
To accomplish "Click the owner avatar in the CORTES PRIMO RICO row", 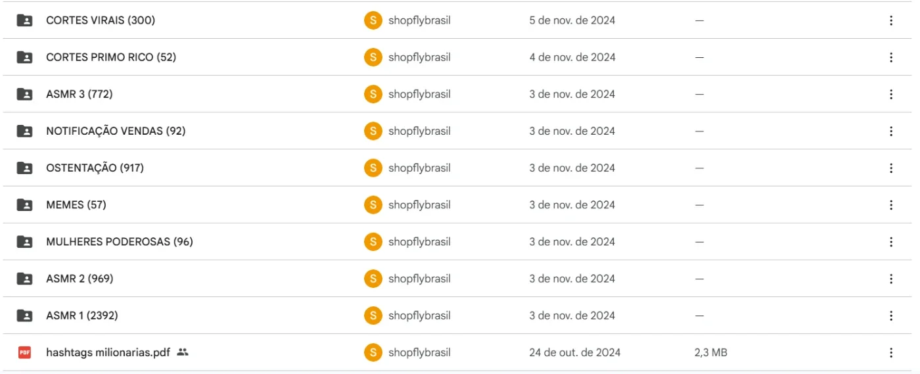I will [373, 57].
